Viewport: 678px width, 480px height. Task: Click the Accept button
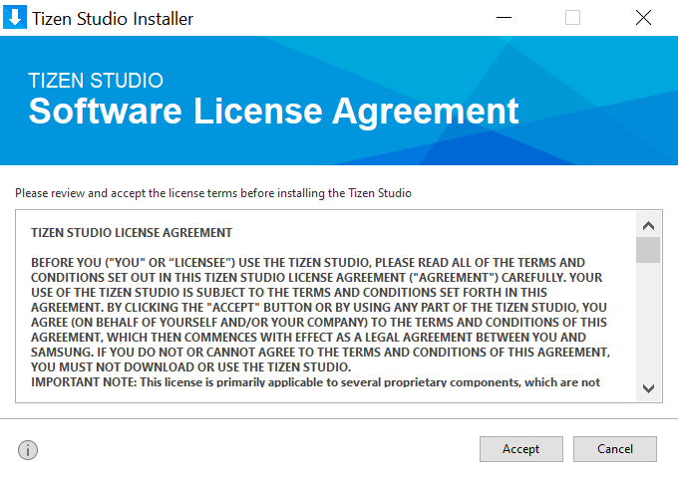pyautogui.click(x=521, y=449)
